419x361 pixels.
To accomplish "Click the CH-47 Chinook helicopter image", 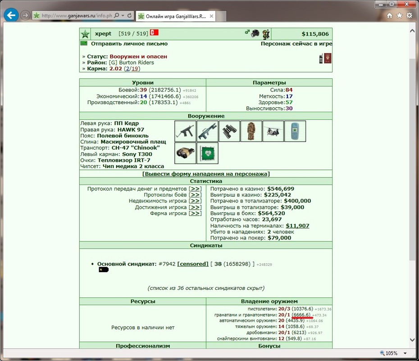I will tap(273, 131).
